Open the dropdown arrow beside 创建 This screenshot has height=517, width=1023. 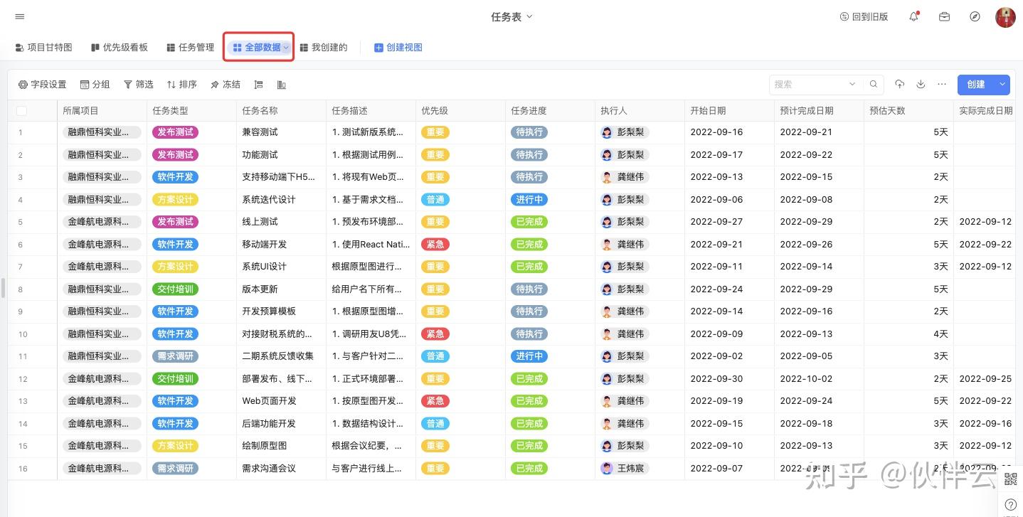pyautogui.click(x=1002, y=85)
